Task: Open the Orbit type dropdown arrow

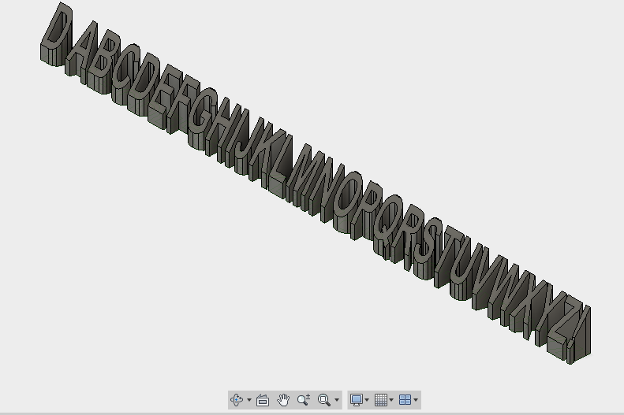Action: 249,400
